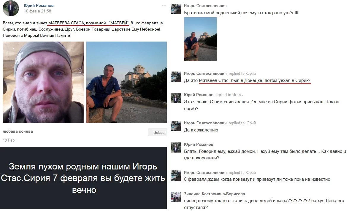Open the любава кочева profile link

(x=18, y=131)
